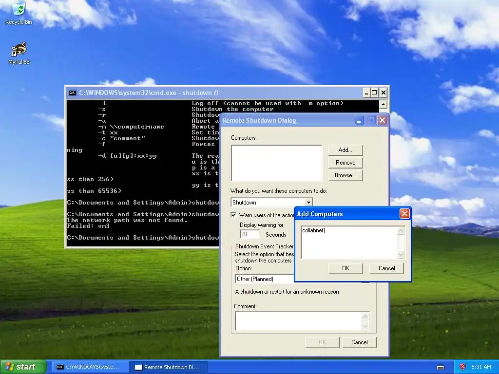Viewport: 499px width, 374px height.
Task: Click the Comment text area
Action: pos(298,321)
